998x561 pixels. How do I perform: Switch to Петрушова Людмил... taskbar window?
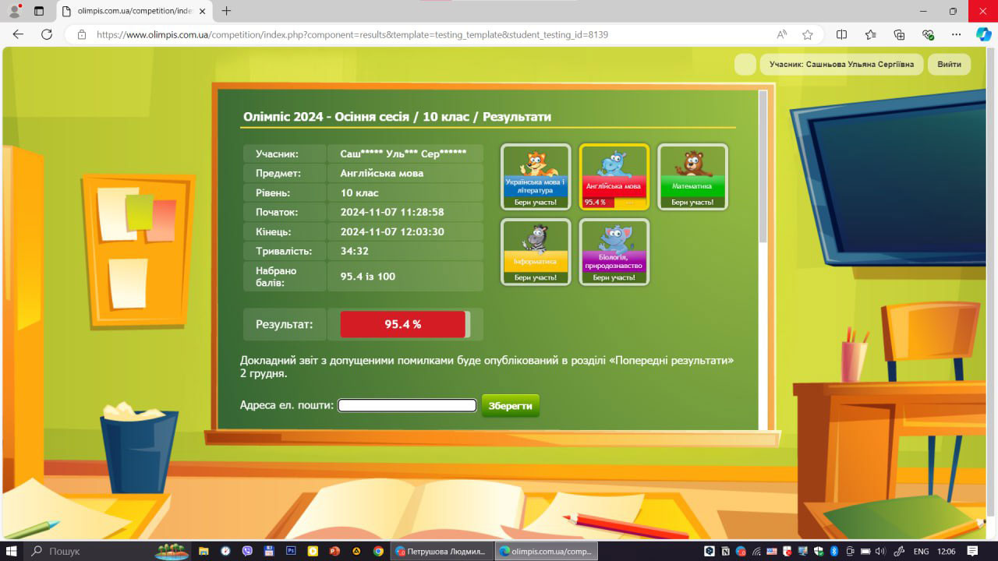pos(442,551)
